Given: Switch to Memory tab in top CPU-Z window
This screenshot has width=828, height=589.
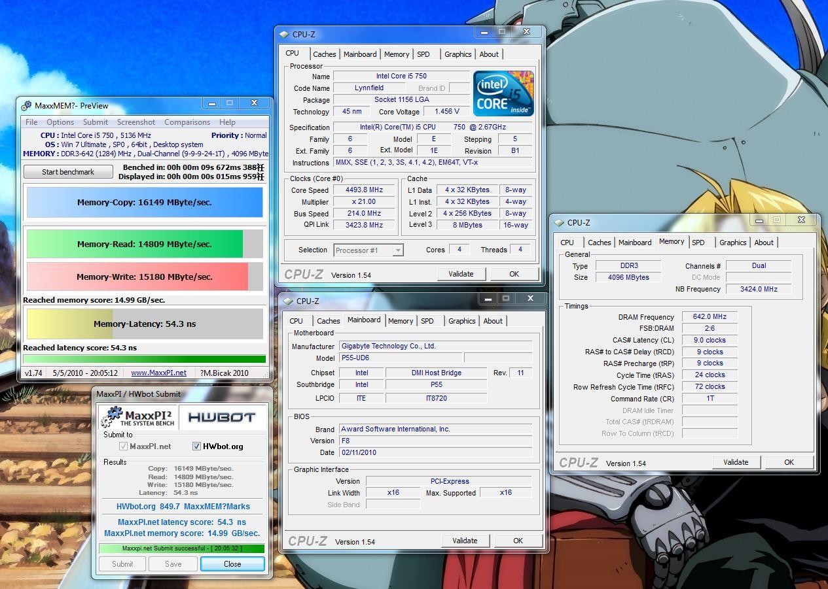Looking at the screenshot, I should [397, 54].
